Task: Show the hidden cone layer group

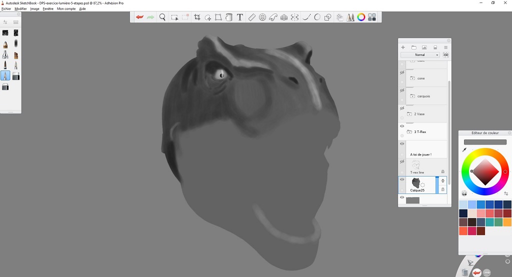Action: click(x=402, y=73)
